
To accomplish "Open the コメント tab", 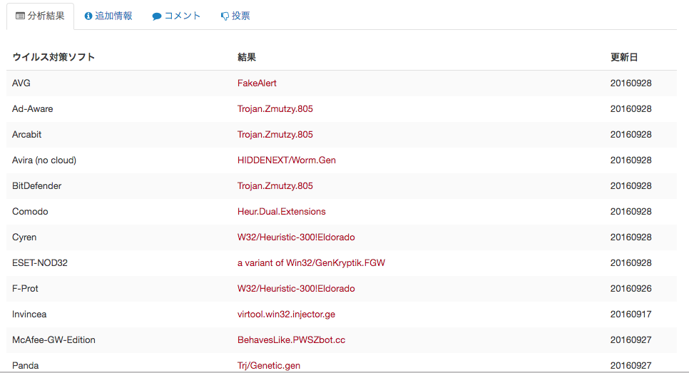I will 176,16.
